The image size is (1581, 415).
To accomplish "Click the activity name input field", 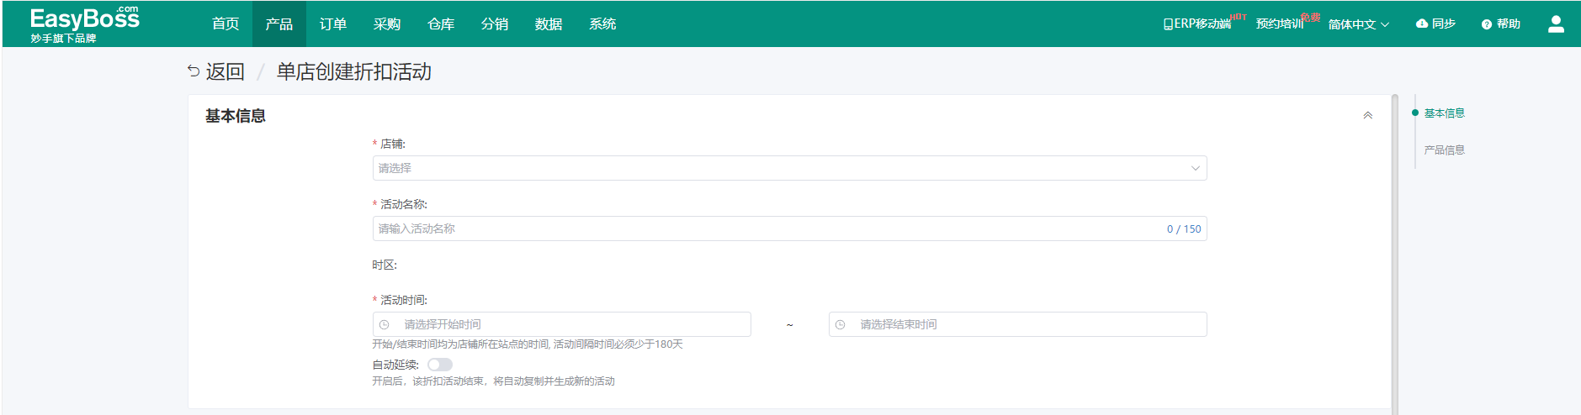I will coord(766,229).
